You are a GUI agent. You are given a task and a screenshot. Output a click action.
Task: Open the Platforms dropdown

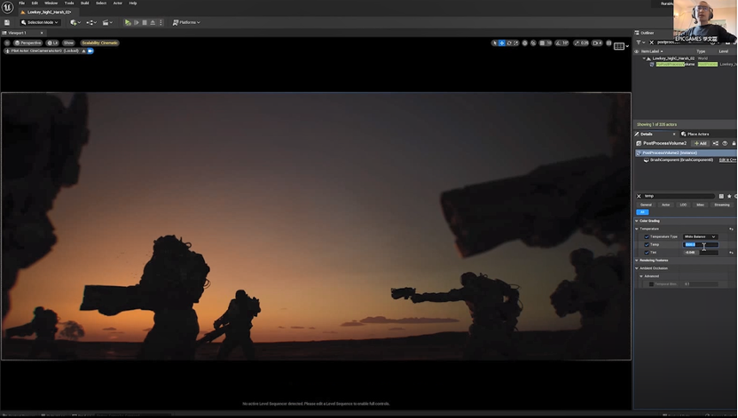186,22
